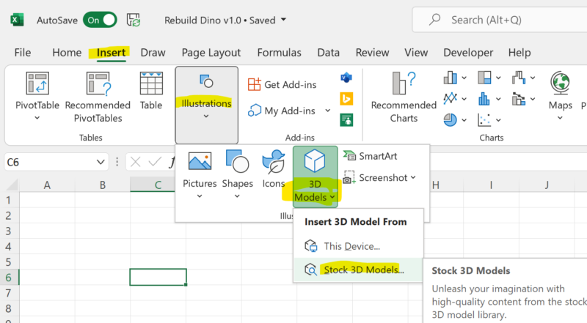Expand the Pie chart dropdown arrow
This screenshot has width=587, height=323.
[464, 120]
